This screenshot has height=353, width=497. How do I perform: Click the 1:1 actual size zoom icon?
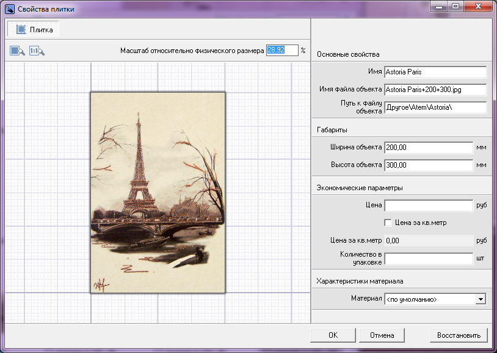click(37, 51)
